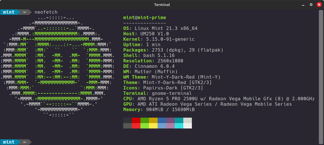The width and height of the screenshot is (324, 145).
Task: Click the bright cyan color block
Action: (x=179, y=126)
